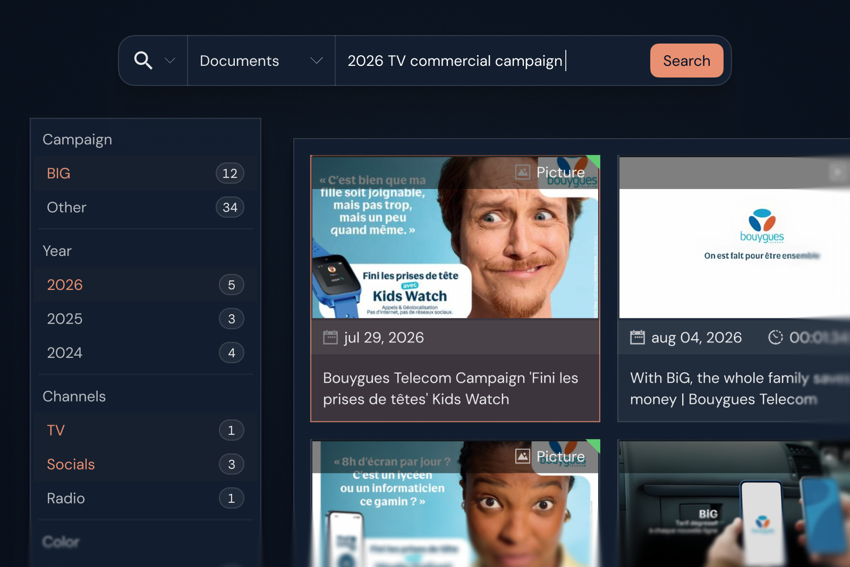
Task: Toggle the Socials channel filter
Action: pyautogui.click(x=144, y=464)
